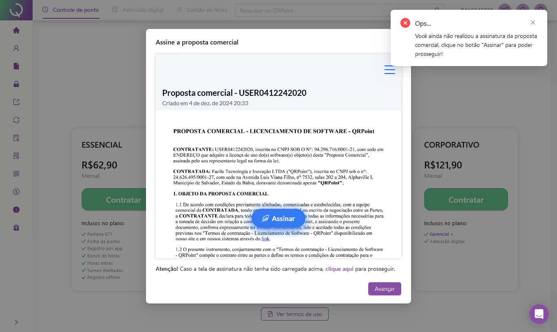Switch to the Controle de ponto tab
The height and width of the screenshot is (332, 557).
(71, 10)
